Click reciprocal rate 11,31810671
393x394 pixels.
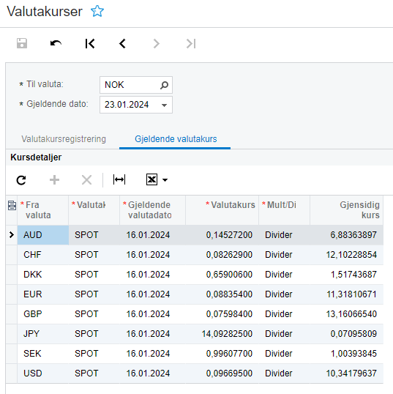[x=351, y=294]
